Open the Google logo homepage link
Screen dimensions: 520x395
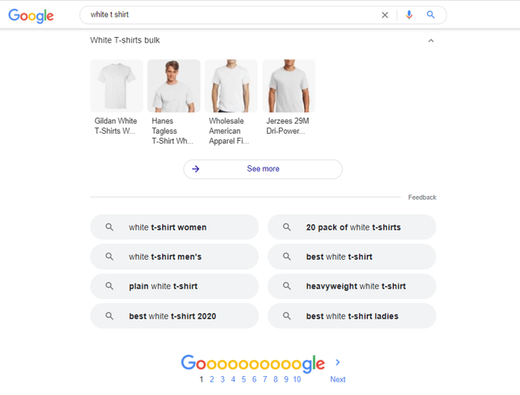[31, 16]
